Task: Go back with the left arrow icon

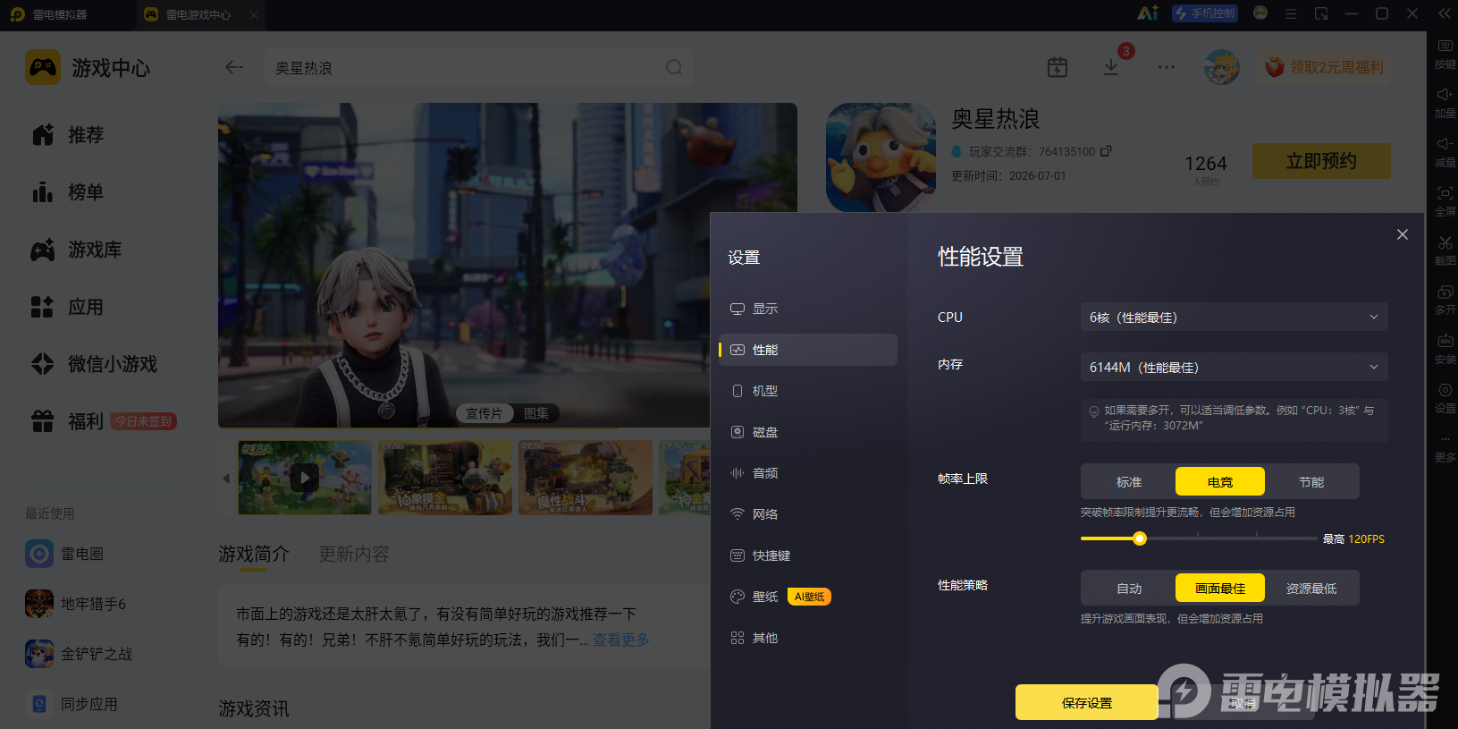Action: tap(234, 67)
